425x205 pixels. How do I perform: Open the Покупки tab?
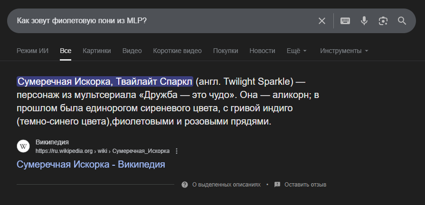click(226, 51)
